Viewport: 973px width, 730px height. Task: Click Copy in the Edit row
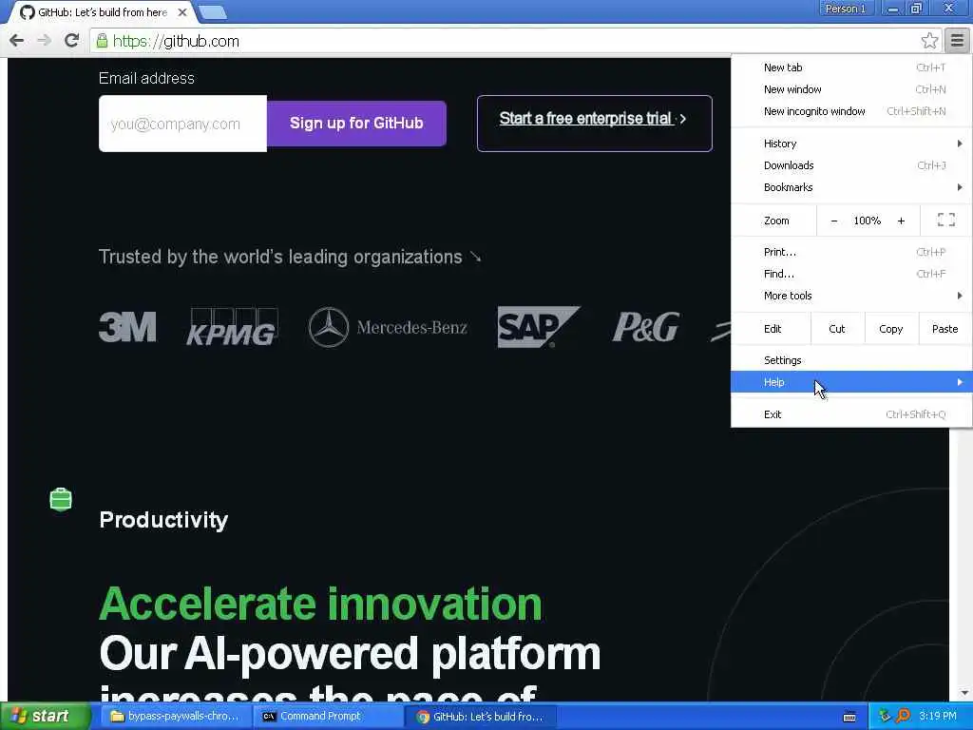coord(891,329)
